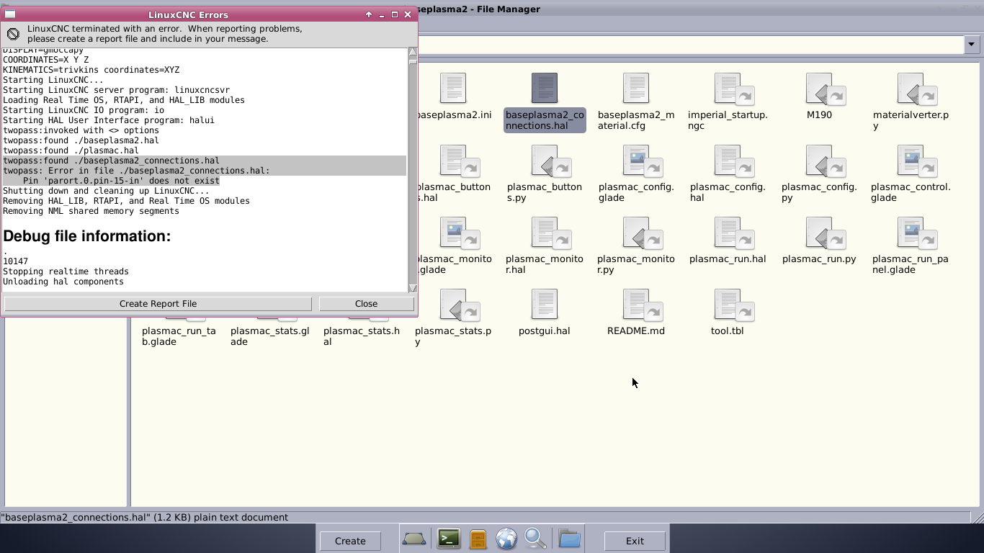984x553 pixels.
Task: Select the baseplasma2_material.cfg file icon
Action: (x=635, y=88)
